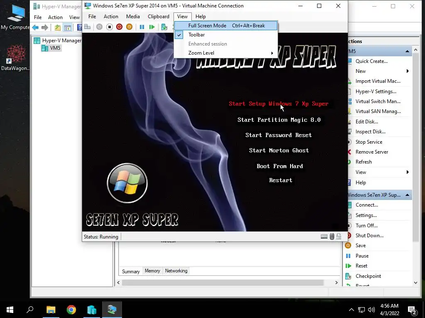Screen dimensions: 425x318
Task: Open the Action menu of VM Connection
Action: tap(111, 17)
